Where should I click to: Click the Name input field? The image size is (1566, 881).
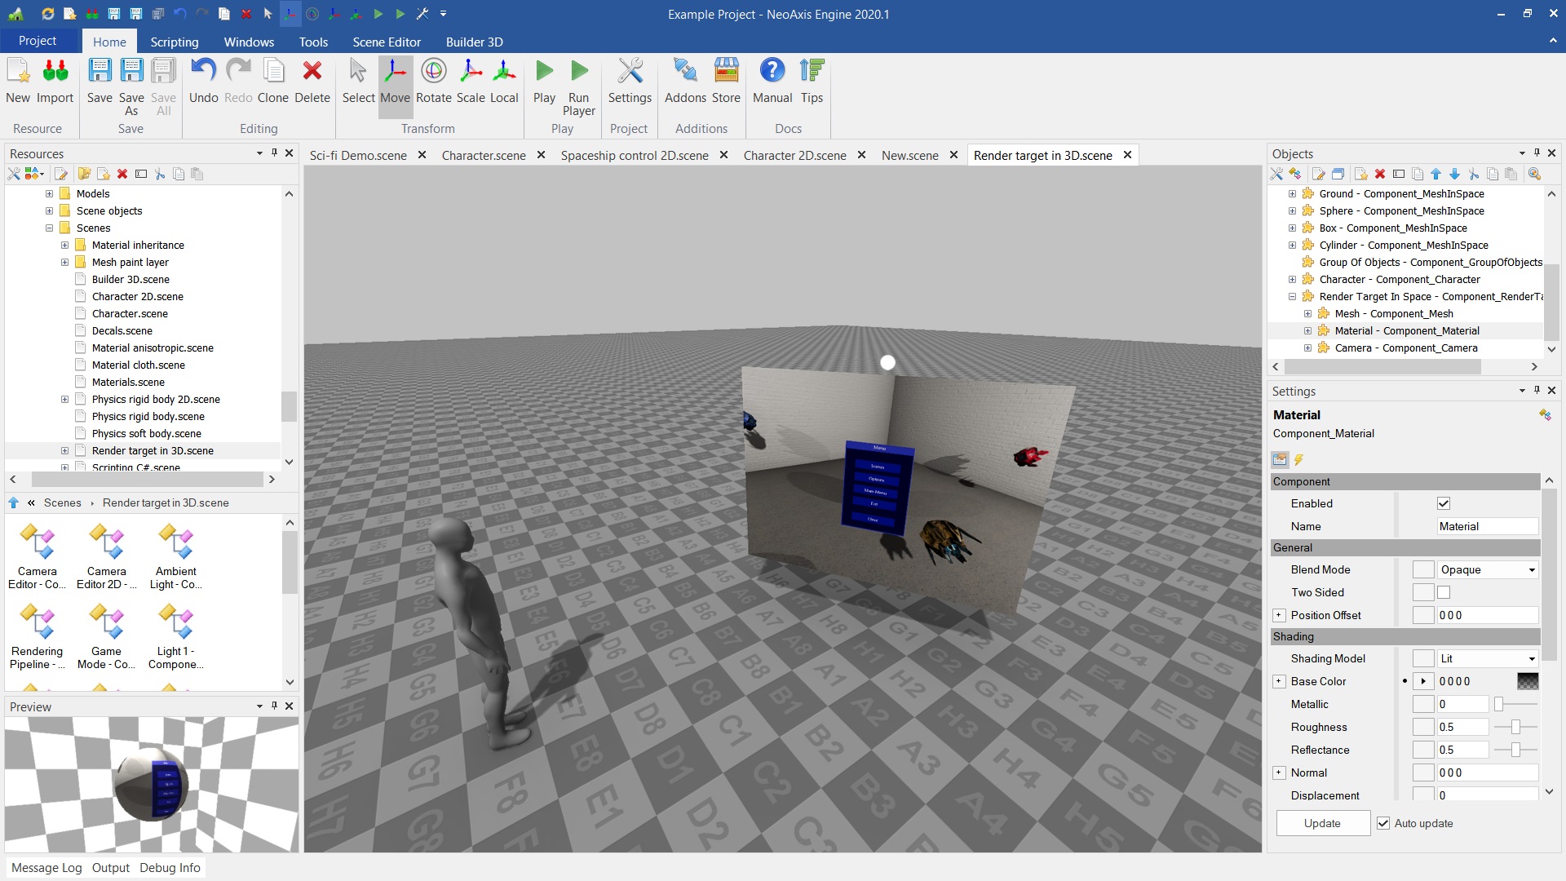tap(1486, 526)
